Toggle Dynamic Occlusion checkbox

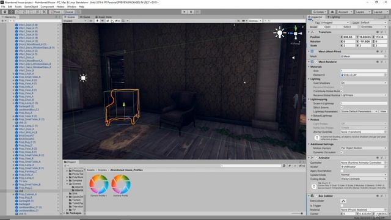(x=342, y=152)
